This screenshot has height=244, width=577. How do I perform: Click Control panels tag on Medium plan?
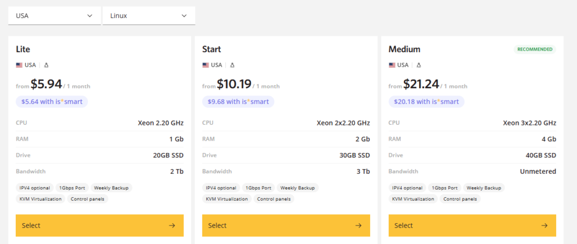click(x=460, y=199)
